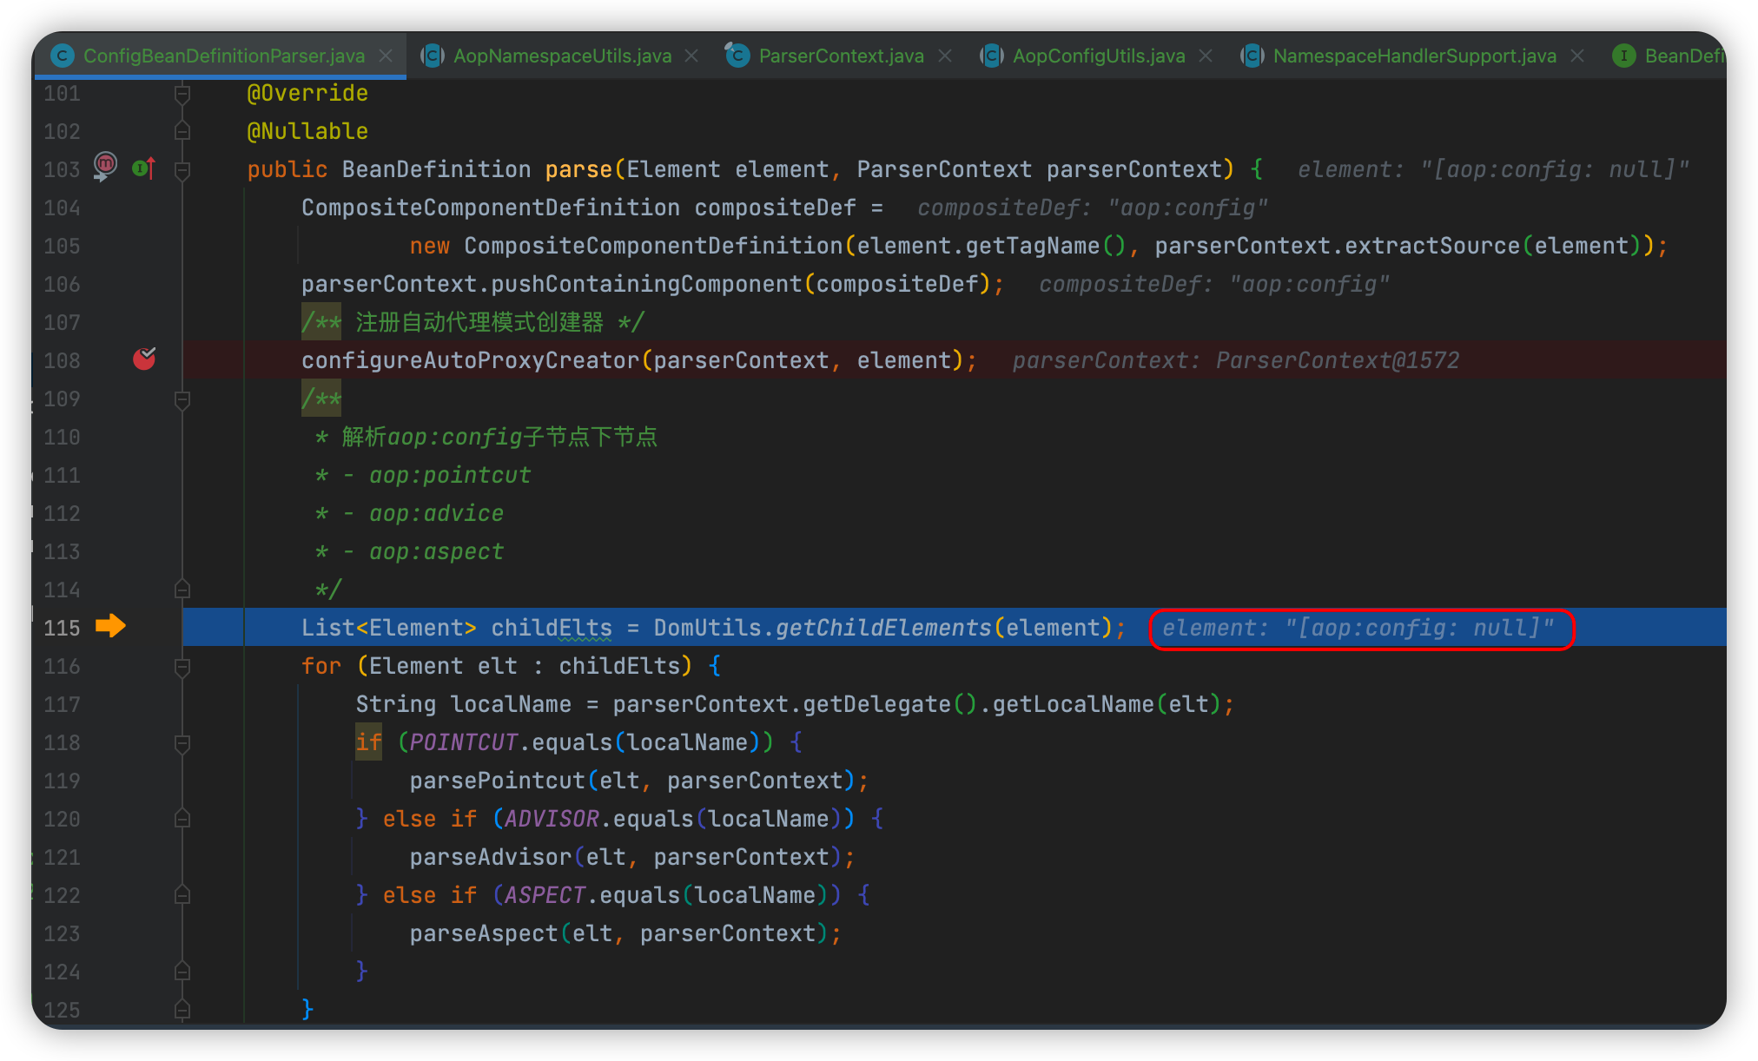Click the NamespaceHandlerSupport.java class icon

1251,56
